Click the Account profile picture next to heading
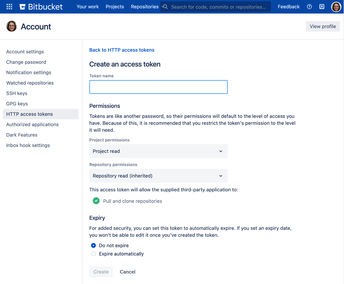Screen dimensions: 344x284 click(x=11, y=26)
